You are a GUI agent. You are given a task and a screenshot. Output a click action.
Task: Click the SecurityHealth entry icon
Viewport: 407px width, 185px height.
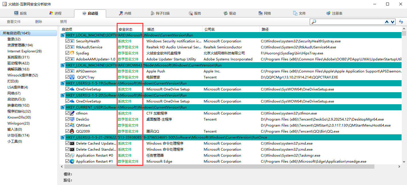tap(72, 41)
